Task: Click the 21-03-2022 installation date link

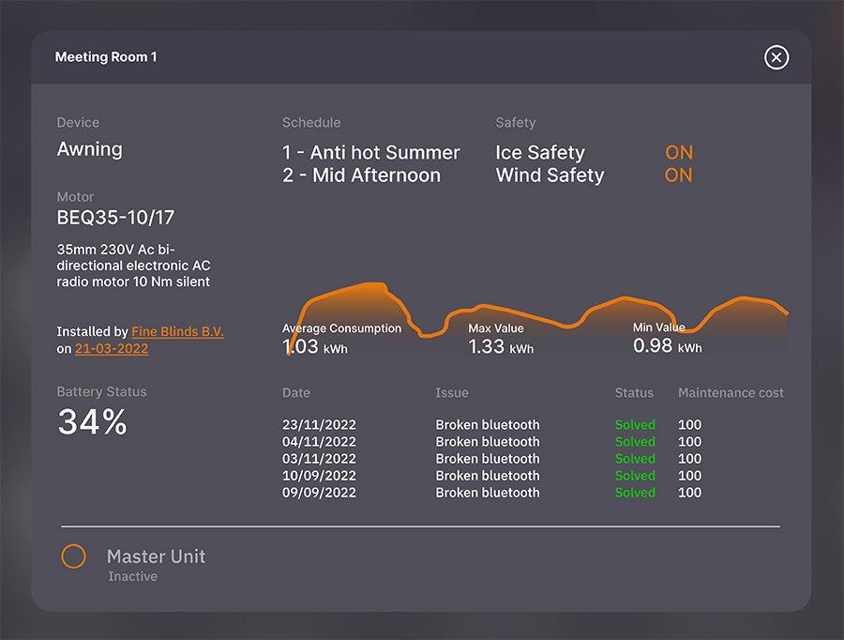Action: (112, 348)
